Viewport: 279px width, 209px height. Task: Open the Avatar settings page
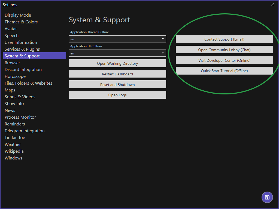click(11, 29)
